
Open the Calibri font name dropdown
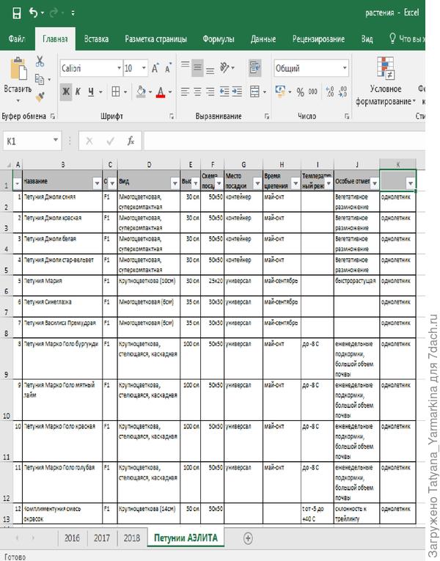(x=119, y=68)
